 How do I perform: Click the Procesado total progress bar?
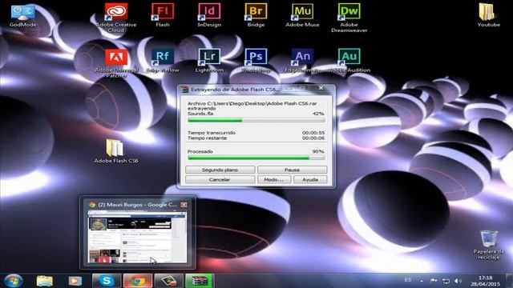click(256, 158)
